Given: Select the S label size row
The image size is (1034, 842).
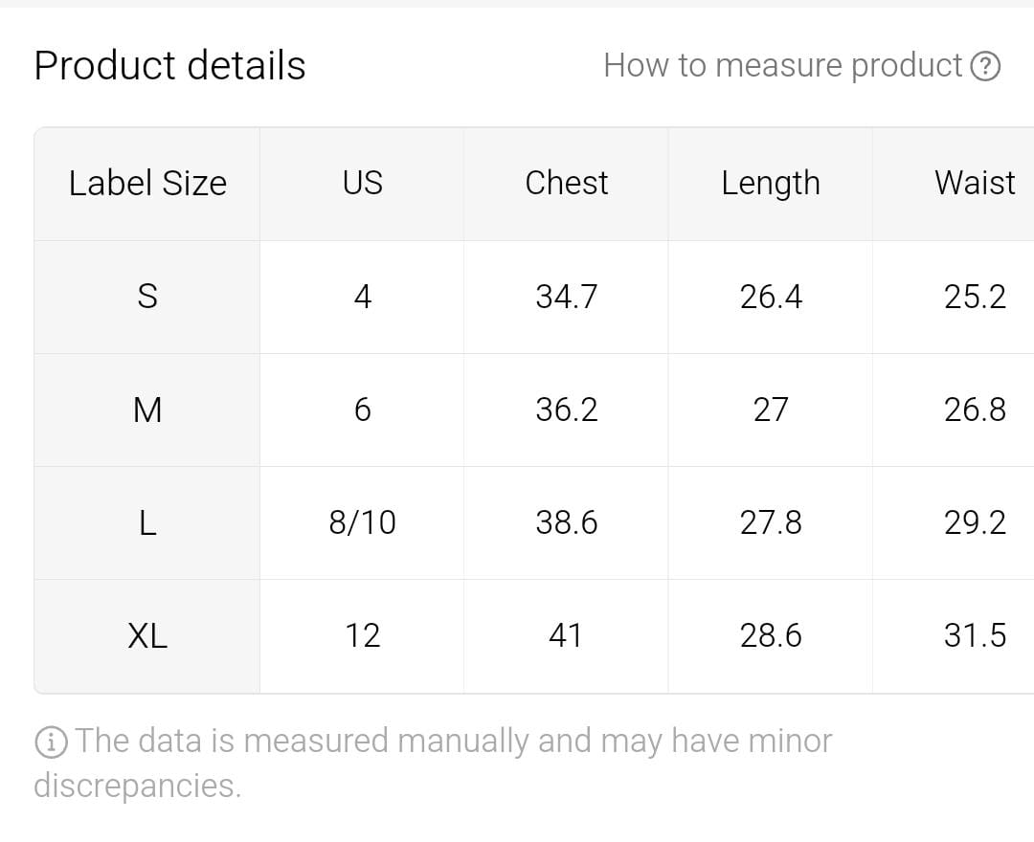Looking at the screenshot, I should pyautogui.click(x=147, y=297).
